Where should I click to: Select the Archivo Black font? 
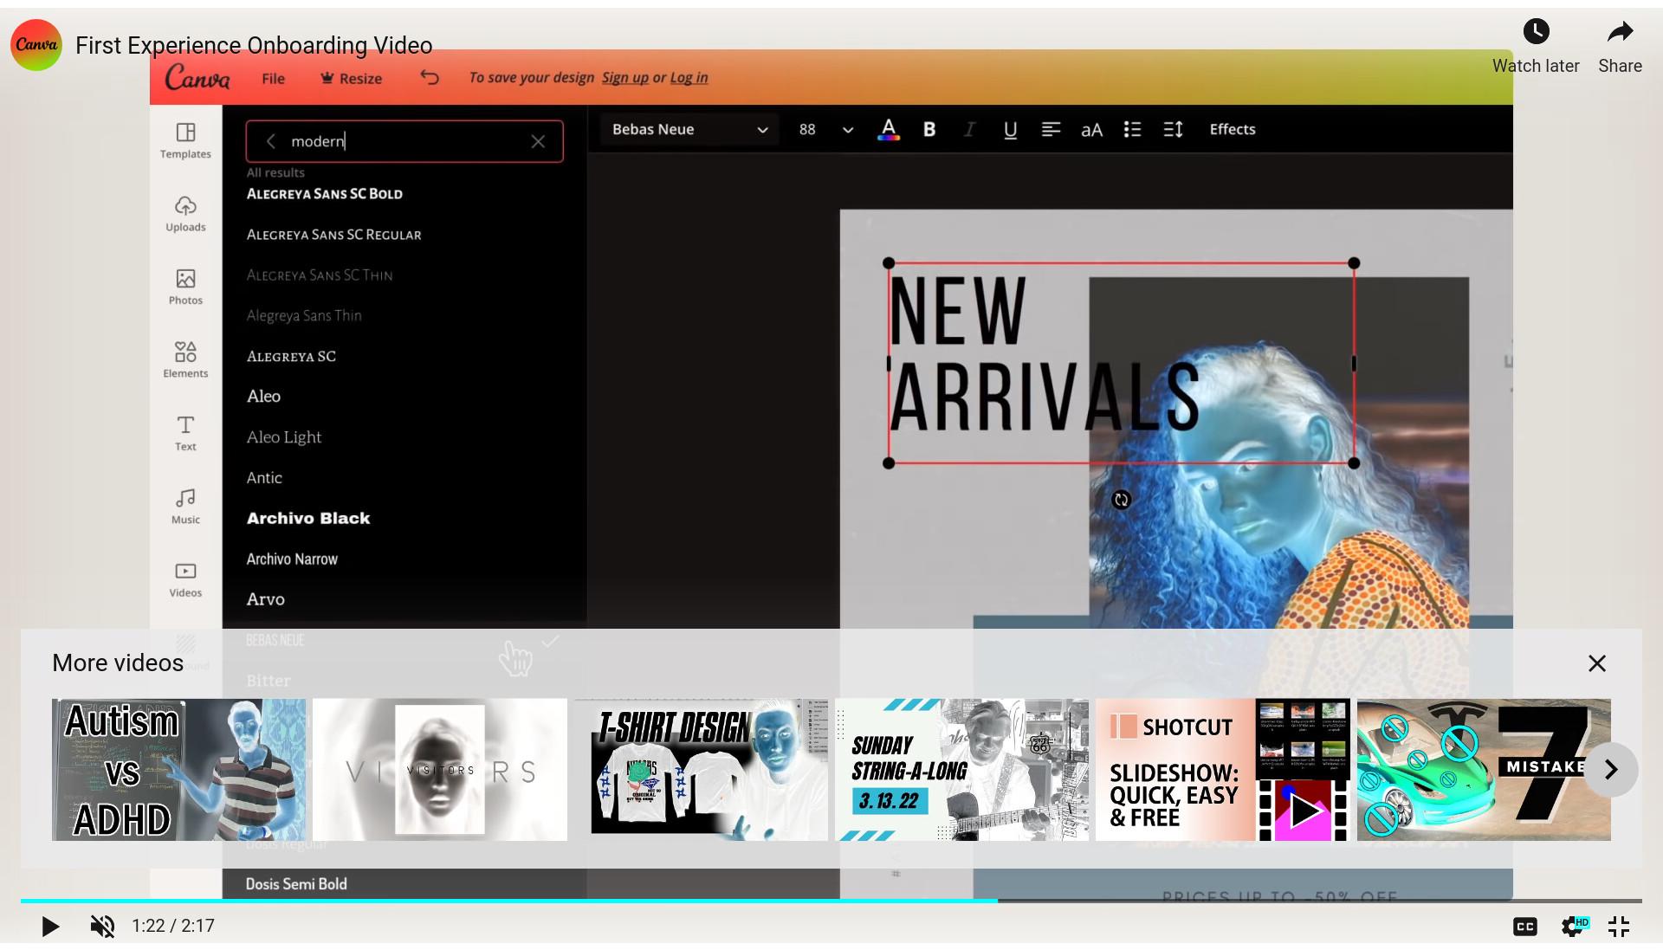308,518
